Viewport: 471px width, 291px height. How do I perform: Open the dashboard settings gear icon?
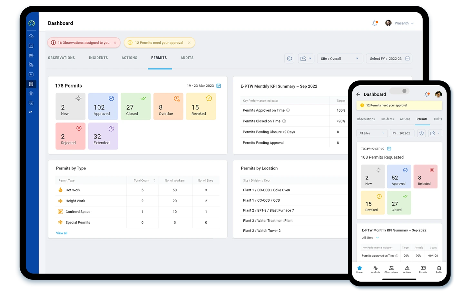pos(289,58)
